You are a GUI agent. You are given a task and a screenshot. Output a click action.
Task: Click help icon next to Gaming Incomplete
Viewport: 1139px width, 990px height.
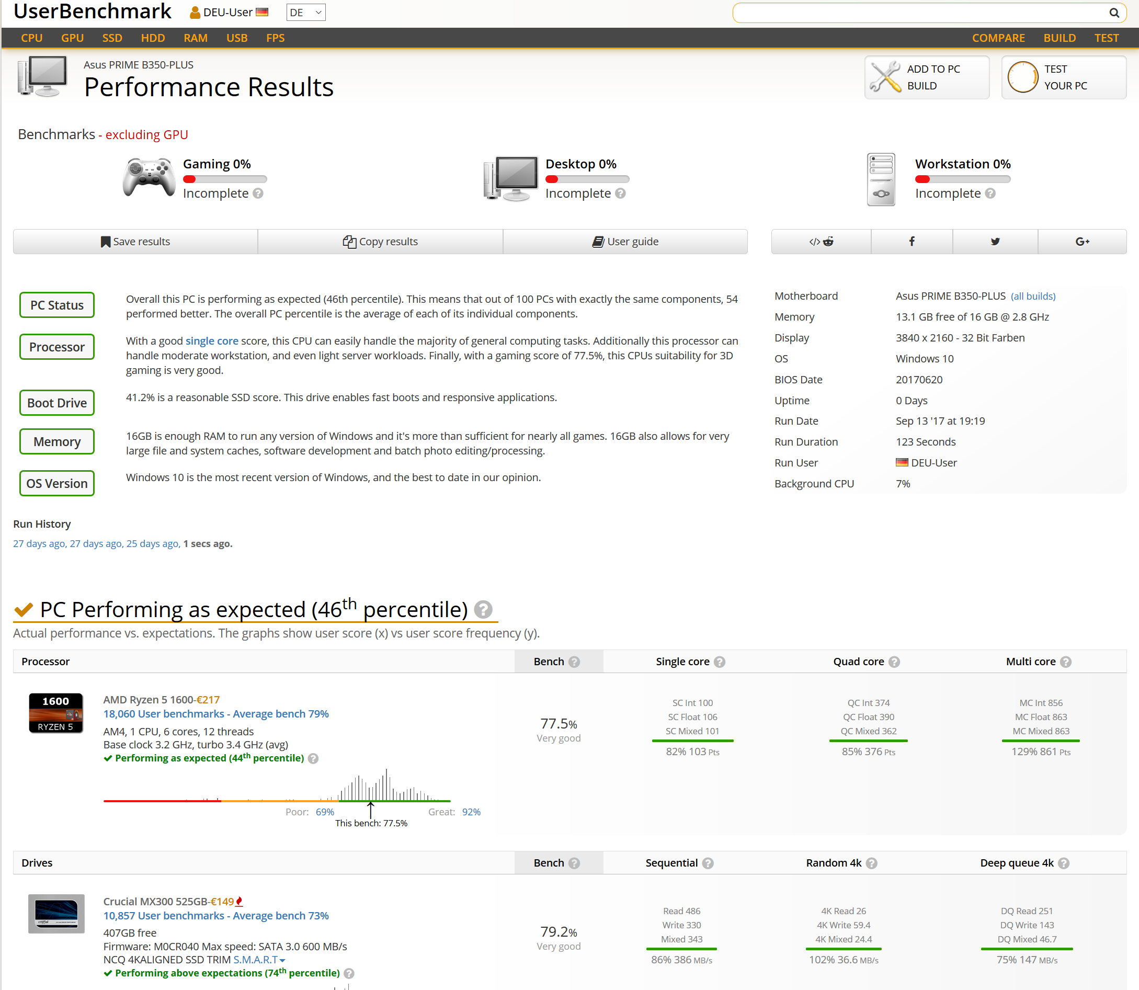258,194
